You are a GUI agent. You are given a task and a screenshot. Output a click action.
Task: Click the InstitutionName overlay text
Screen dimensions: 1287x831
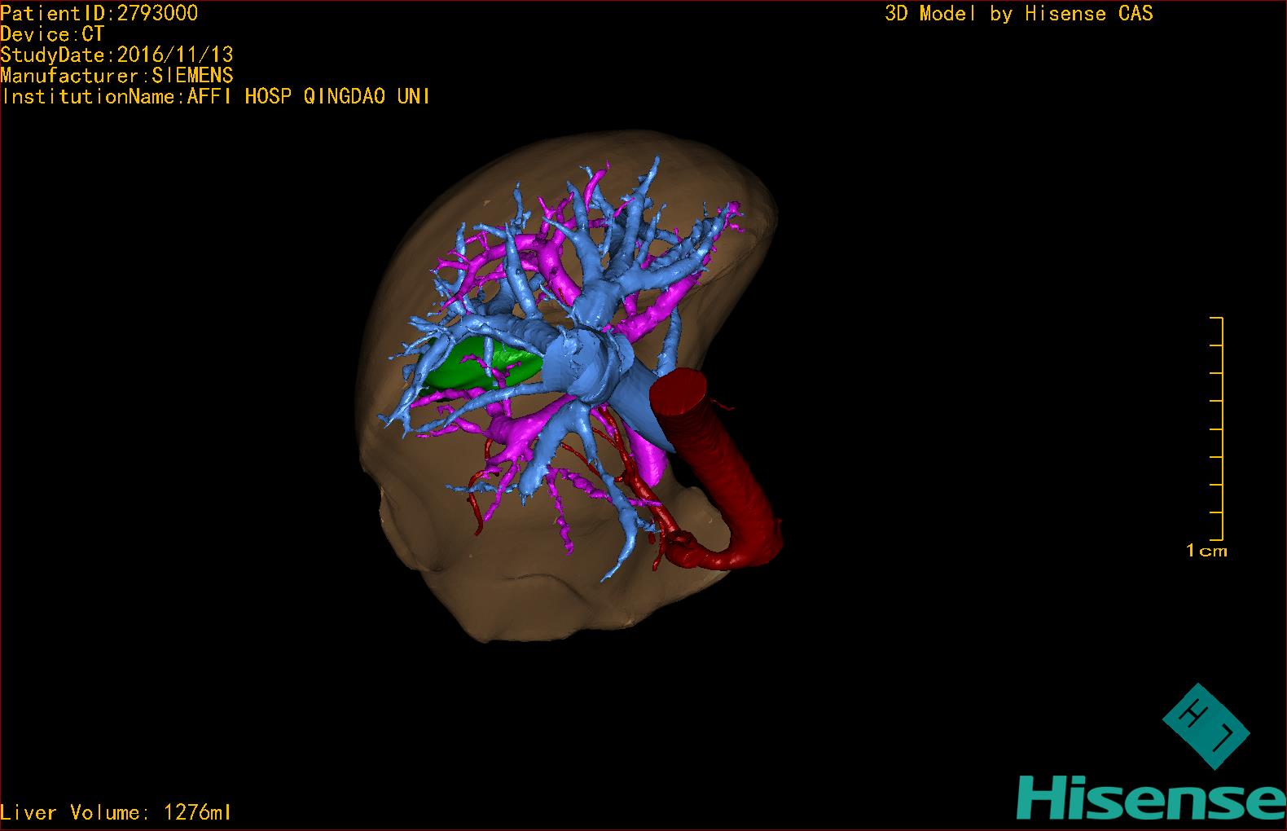pos(215,97)
